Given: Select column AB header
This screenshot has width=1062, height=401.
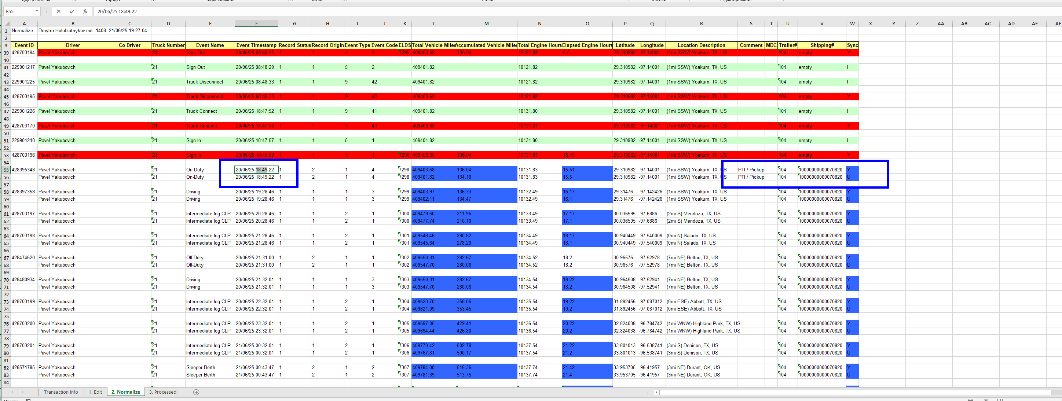Looking at the screenshot, I should [964, 24].
